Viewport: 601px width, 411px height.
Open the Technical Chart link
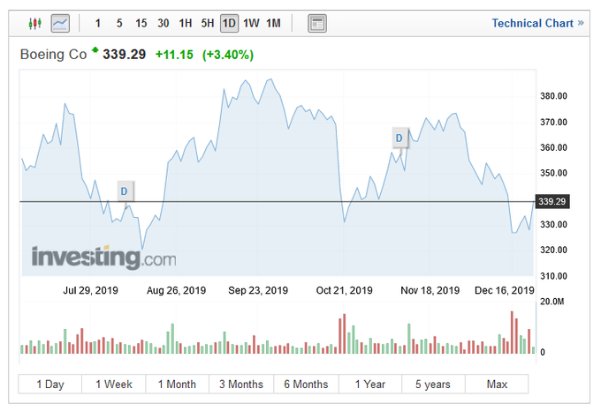coord(537,23)
